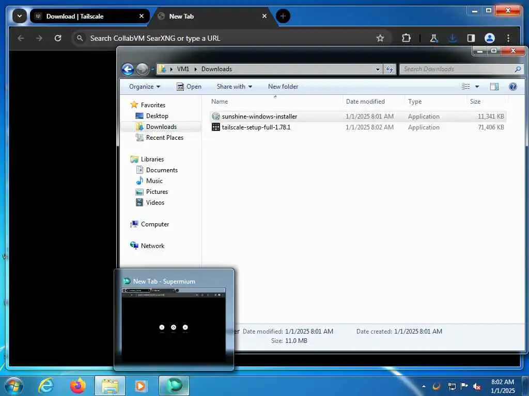Open Music library
The height and width of the screenshot is (396, 529).
(149, 181)
